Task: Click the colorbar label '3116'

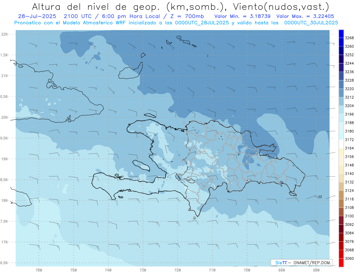Action: click(x=349, y=199)
